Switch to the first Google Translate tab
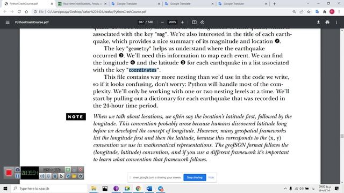Image resolution: width=344 pixels, height=193 pixels. tap(135, 4)
